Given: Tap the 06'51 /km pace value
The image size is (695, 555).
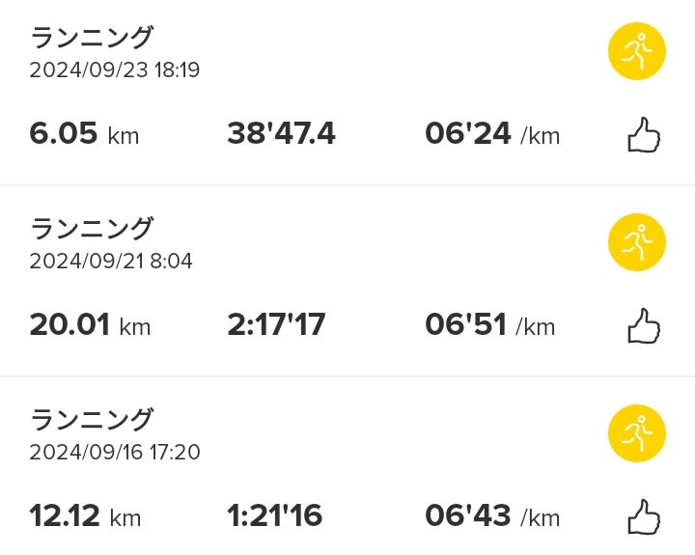Looking at the screenshot, I should (x=489, y=325).
